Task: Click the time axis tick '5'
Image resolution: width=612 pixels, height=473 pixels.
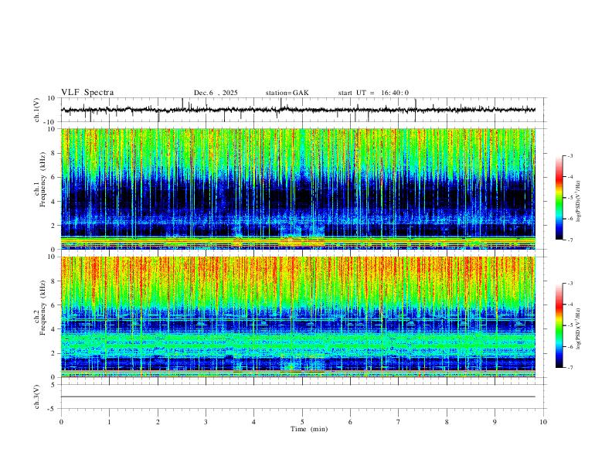Action: click(302, 422)
